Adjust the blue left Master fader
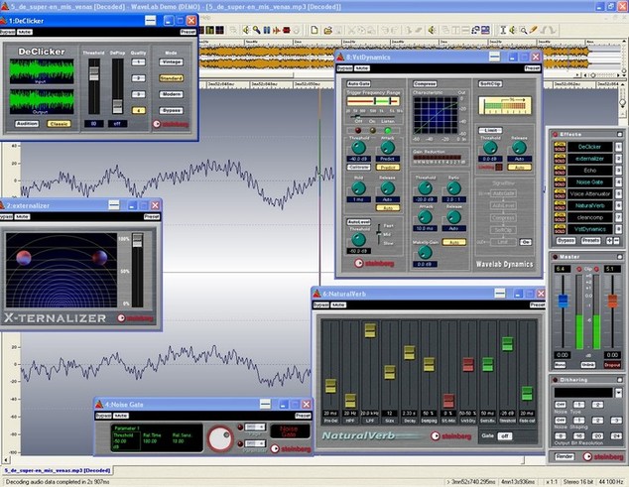Screen dimensions: 629x487 pyautogui.click(x=564, y=301)
